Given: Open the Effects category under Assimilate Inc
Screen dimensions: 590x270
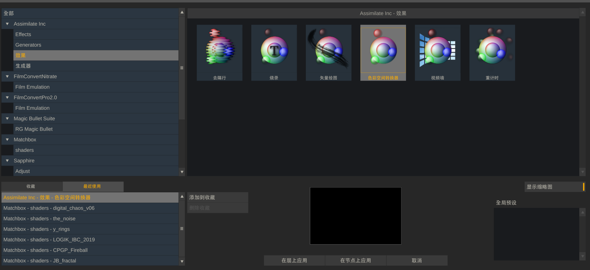Looking at the screenshot, I should 96,34.
